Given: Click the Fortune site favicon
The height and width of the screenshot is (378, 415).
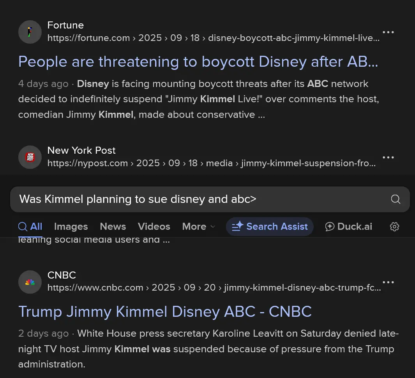Looking at the screenshot, I should pos(30,32).
